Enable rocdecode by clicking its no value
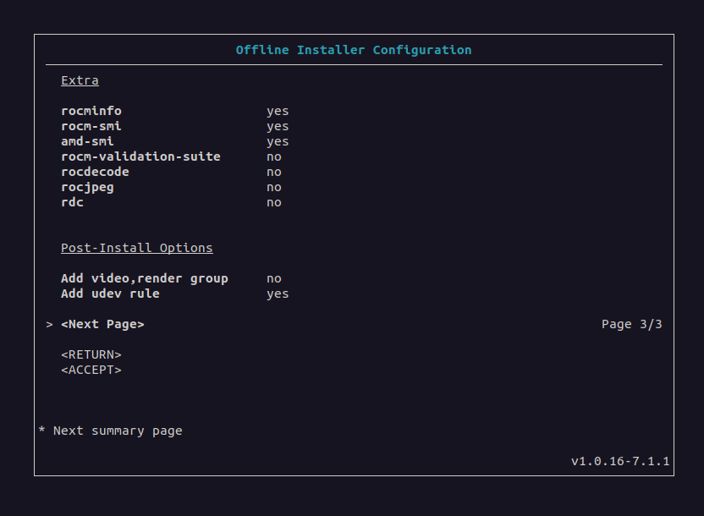 pos(274,172)
